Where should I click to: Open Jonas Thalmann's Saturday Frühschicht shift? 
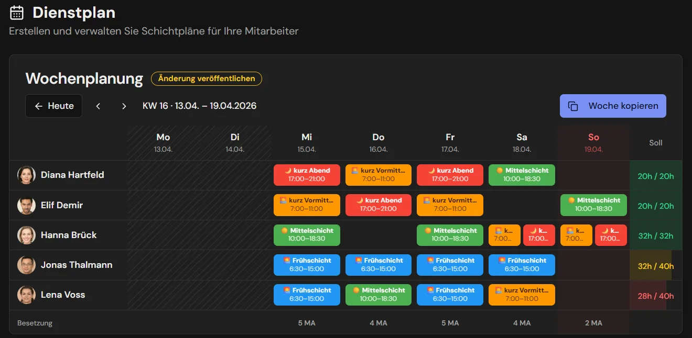coord(522,265)
